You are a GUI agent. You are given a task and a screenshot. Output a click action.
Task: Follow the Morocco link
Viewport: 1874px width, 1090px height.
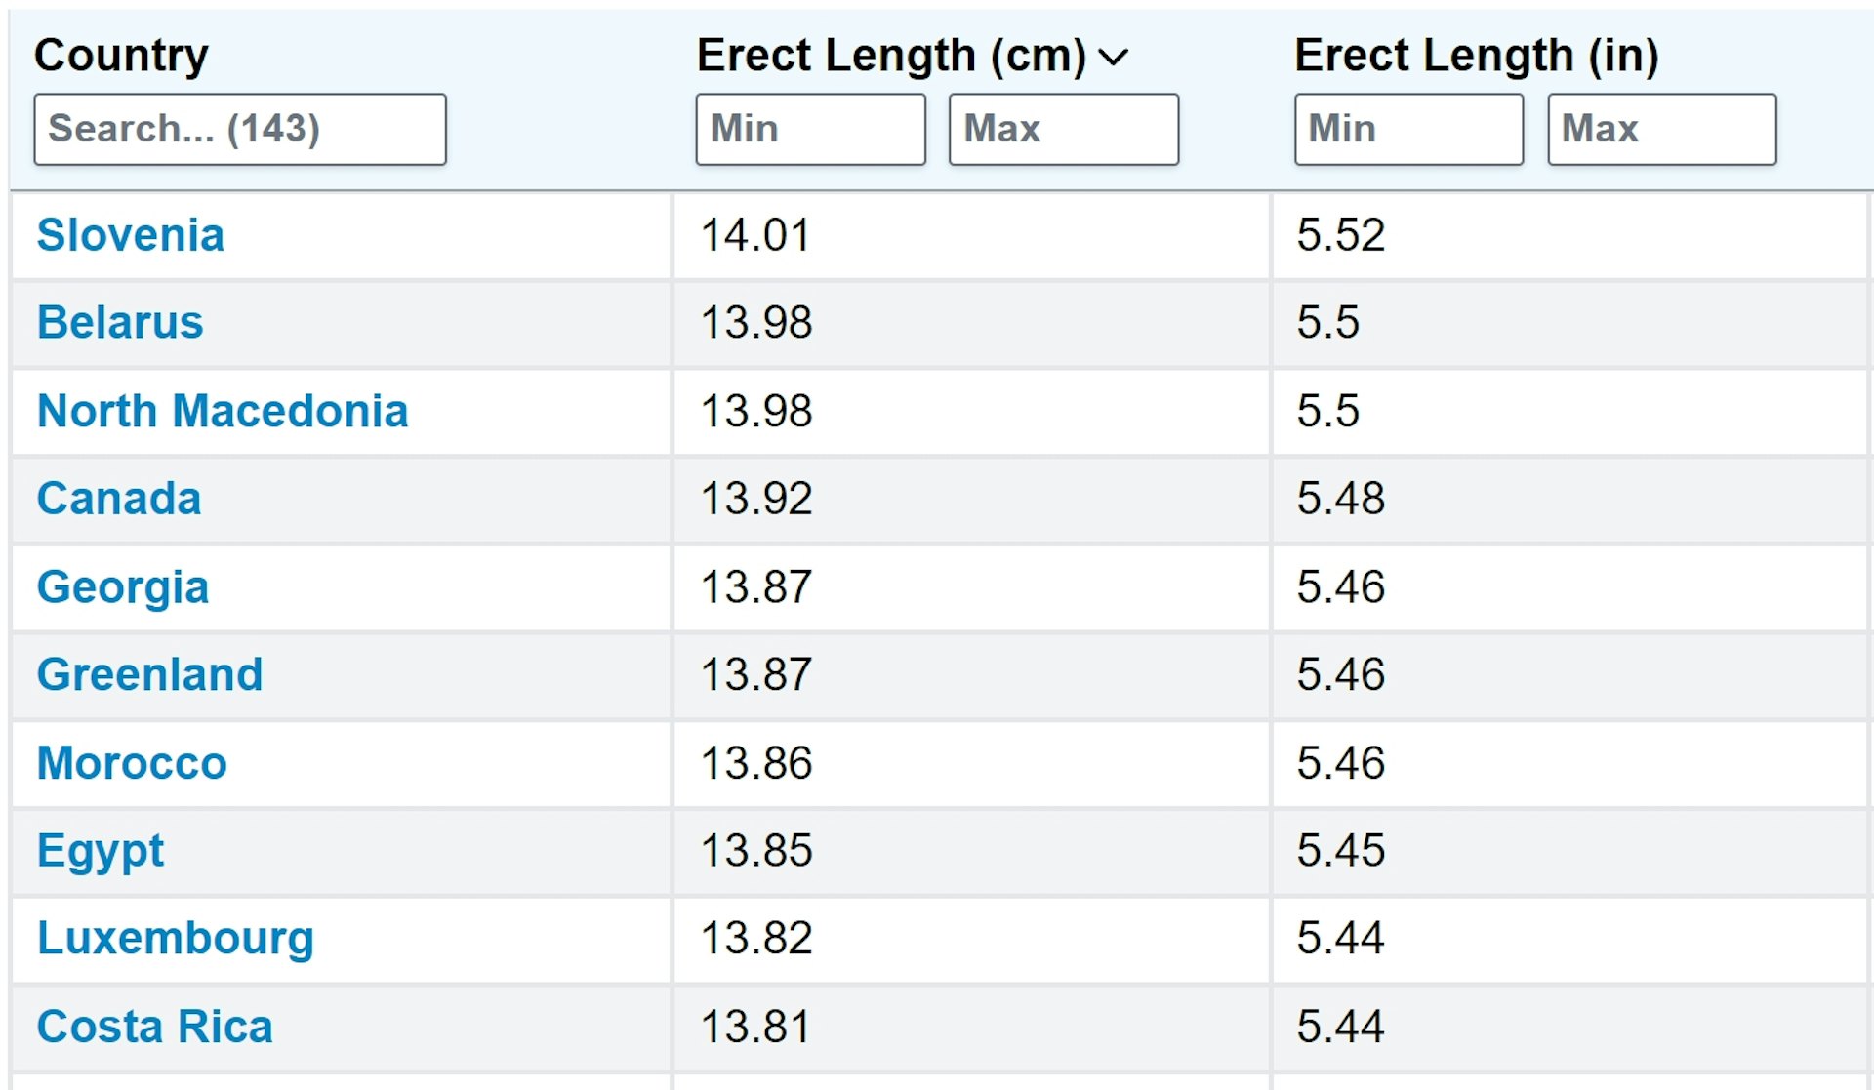click(132, 763)
